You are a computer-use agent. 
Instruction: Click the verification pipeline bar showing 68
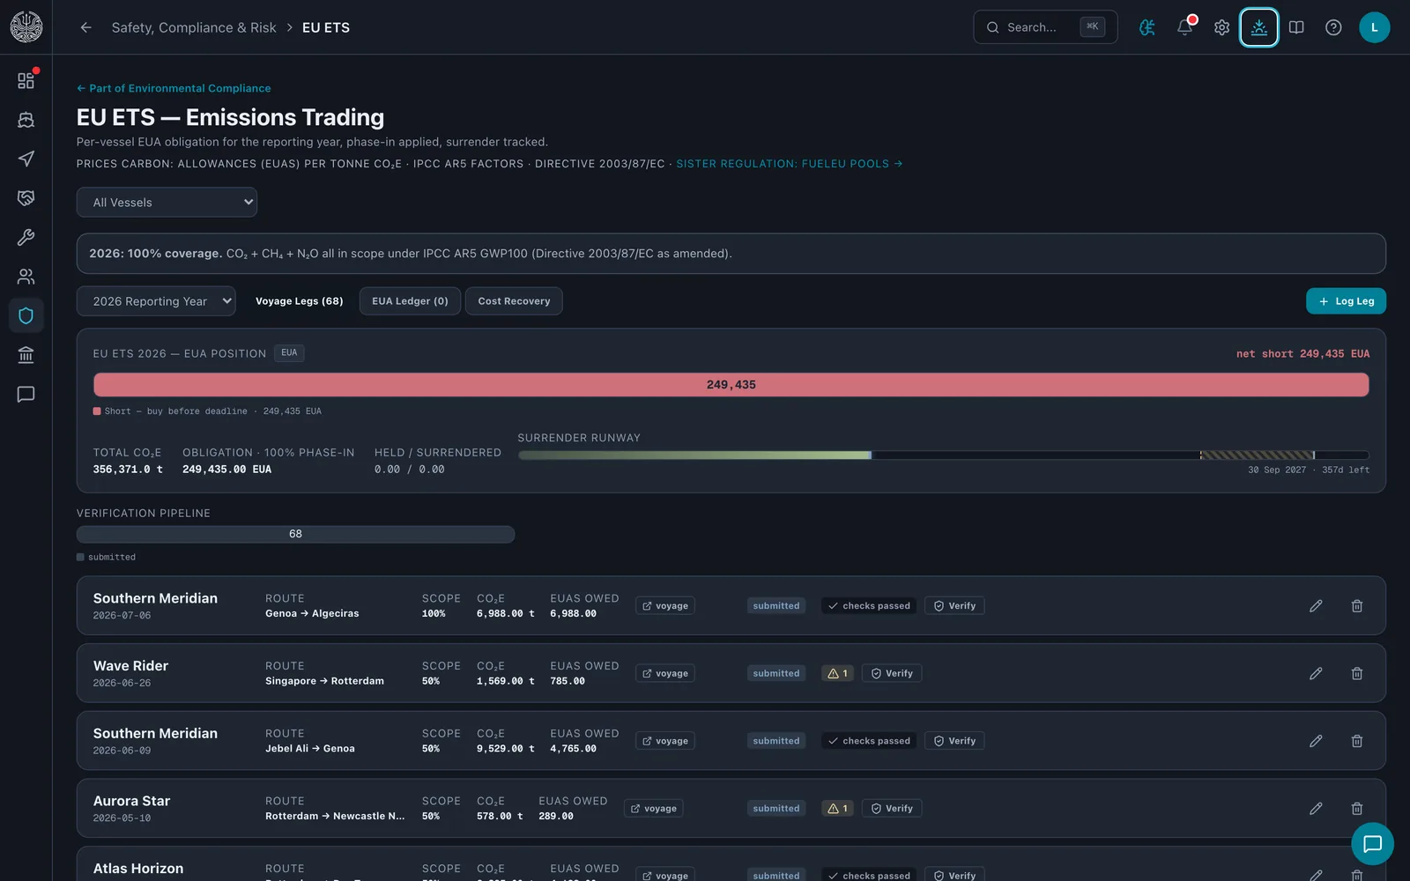click(295, 534)
